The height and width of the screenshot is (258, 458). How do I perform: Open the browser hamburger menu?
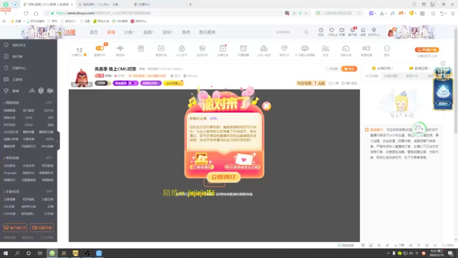click(x=453, y=13)
